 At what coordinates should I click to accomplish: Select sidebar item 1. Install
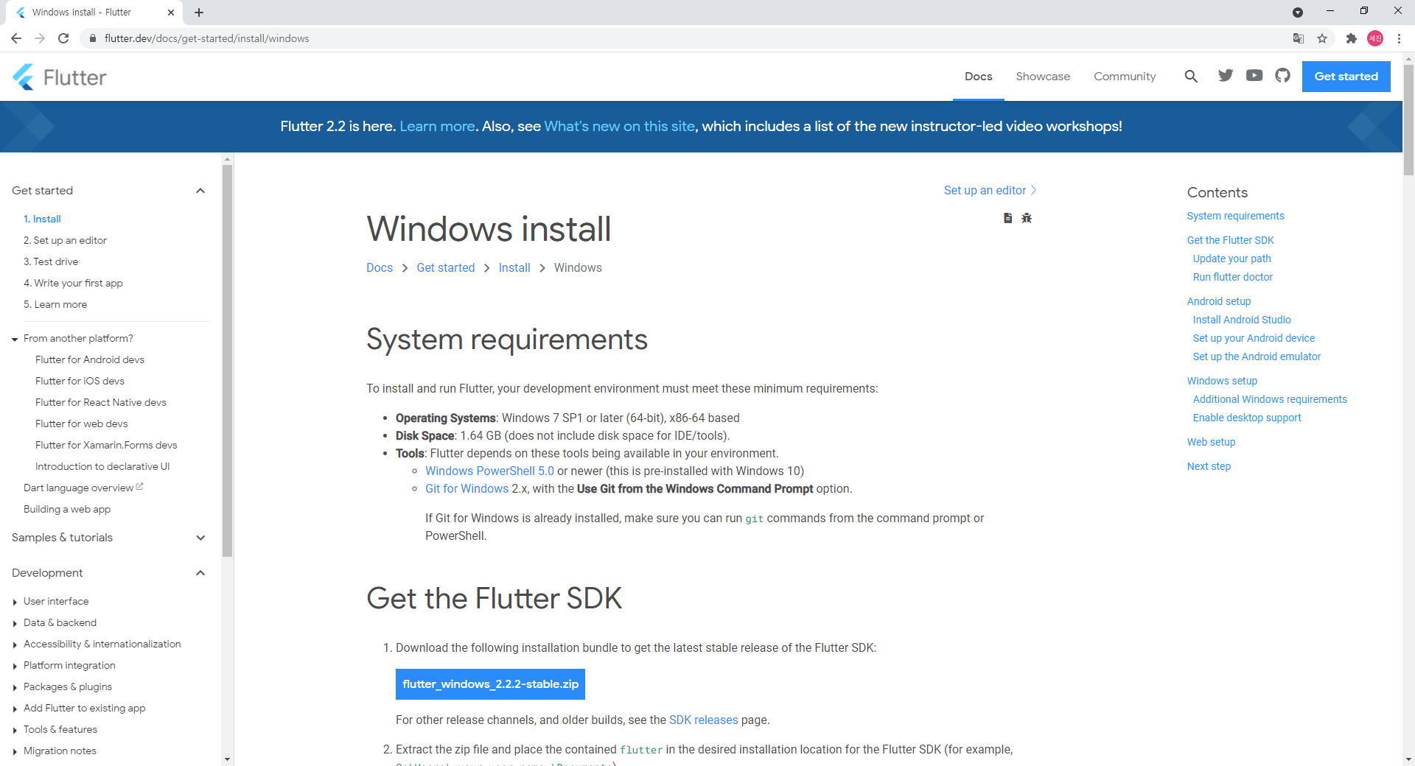click(42, 219)
